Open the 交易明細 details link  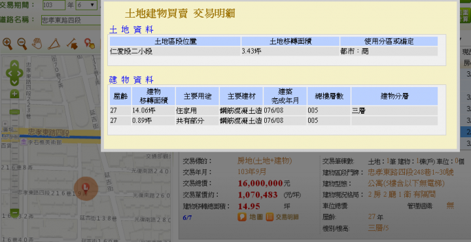(x=282, y=217)
